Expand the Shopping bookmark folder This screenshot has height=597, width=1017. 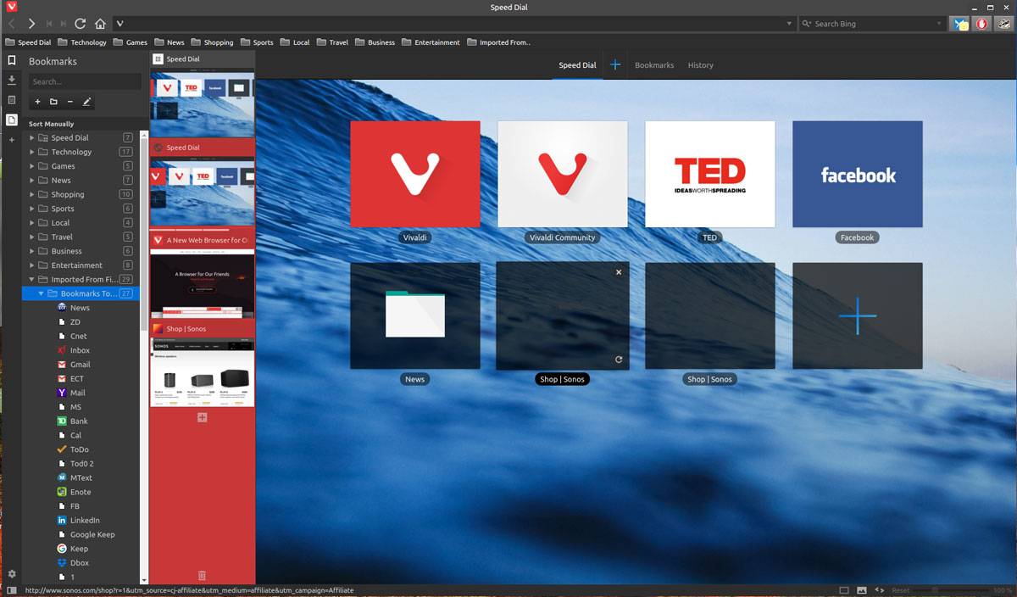(32, 194)
